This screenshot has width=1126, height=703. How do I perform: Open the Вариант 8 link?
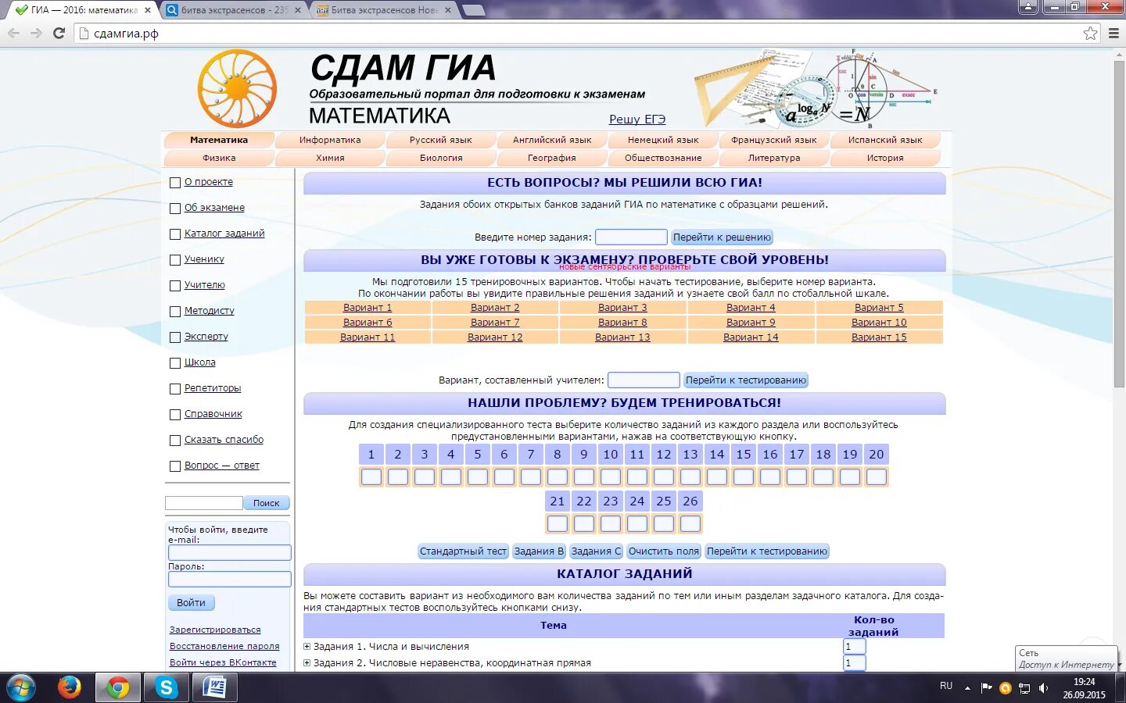622,323
